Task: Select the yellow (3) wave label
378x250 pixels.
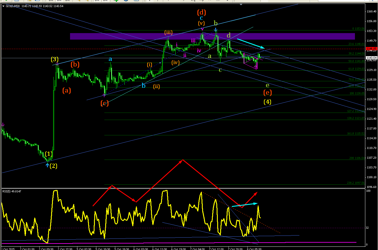Action: coord(54,59)
